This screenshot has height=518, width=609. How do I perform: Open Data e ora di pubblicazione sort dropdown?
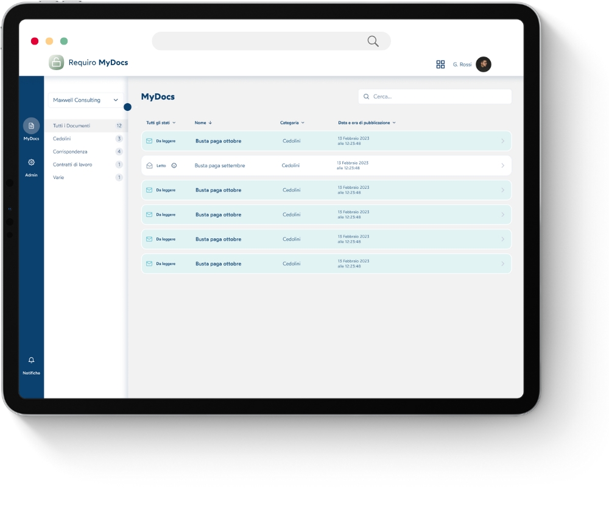[x=367, y=123]
